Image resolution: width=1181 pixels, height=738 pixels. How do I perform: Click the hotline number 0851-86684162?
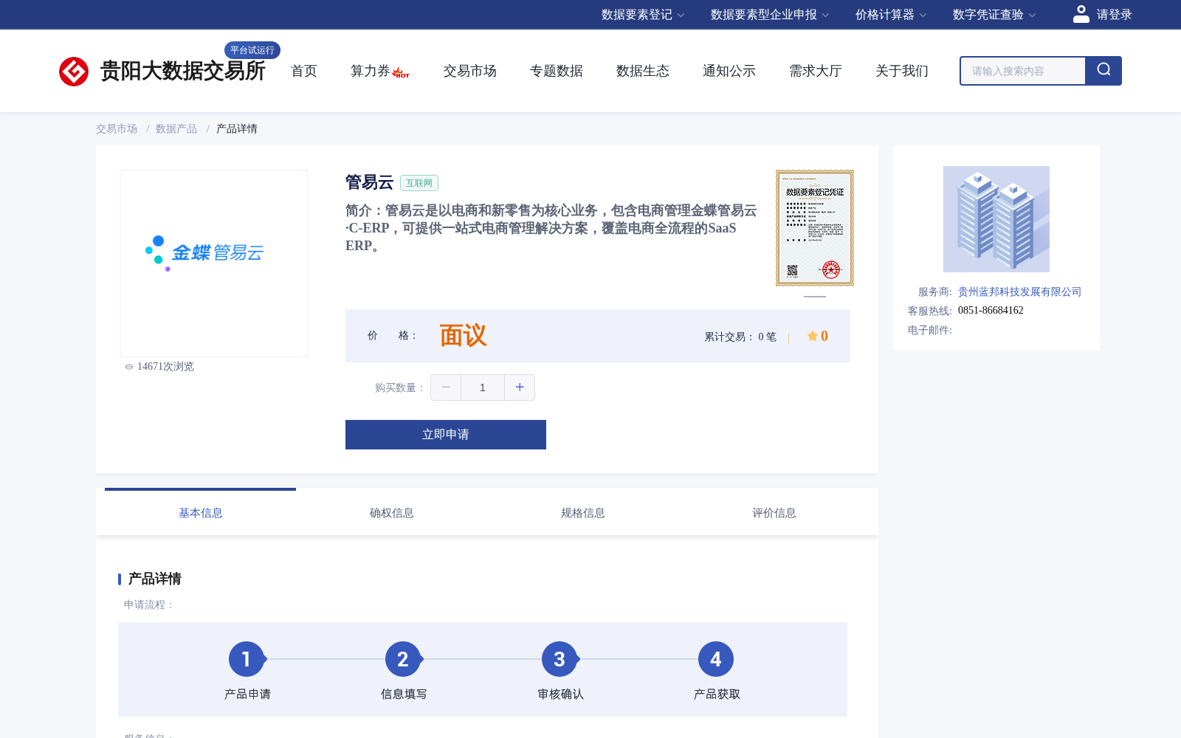[x=991, y=310]
